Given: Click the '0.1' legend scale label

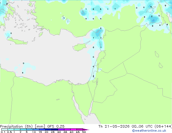Looking at the screenshot, I should (3, 132).
